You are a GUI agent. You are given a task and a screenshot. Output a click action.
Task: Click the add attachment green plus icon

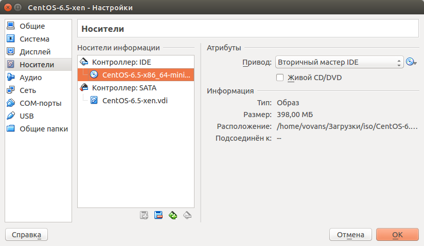pyautogui.click(x=173, y=215)
